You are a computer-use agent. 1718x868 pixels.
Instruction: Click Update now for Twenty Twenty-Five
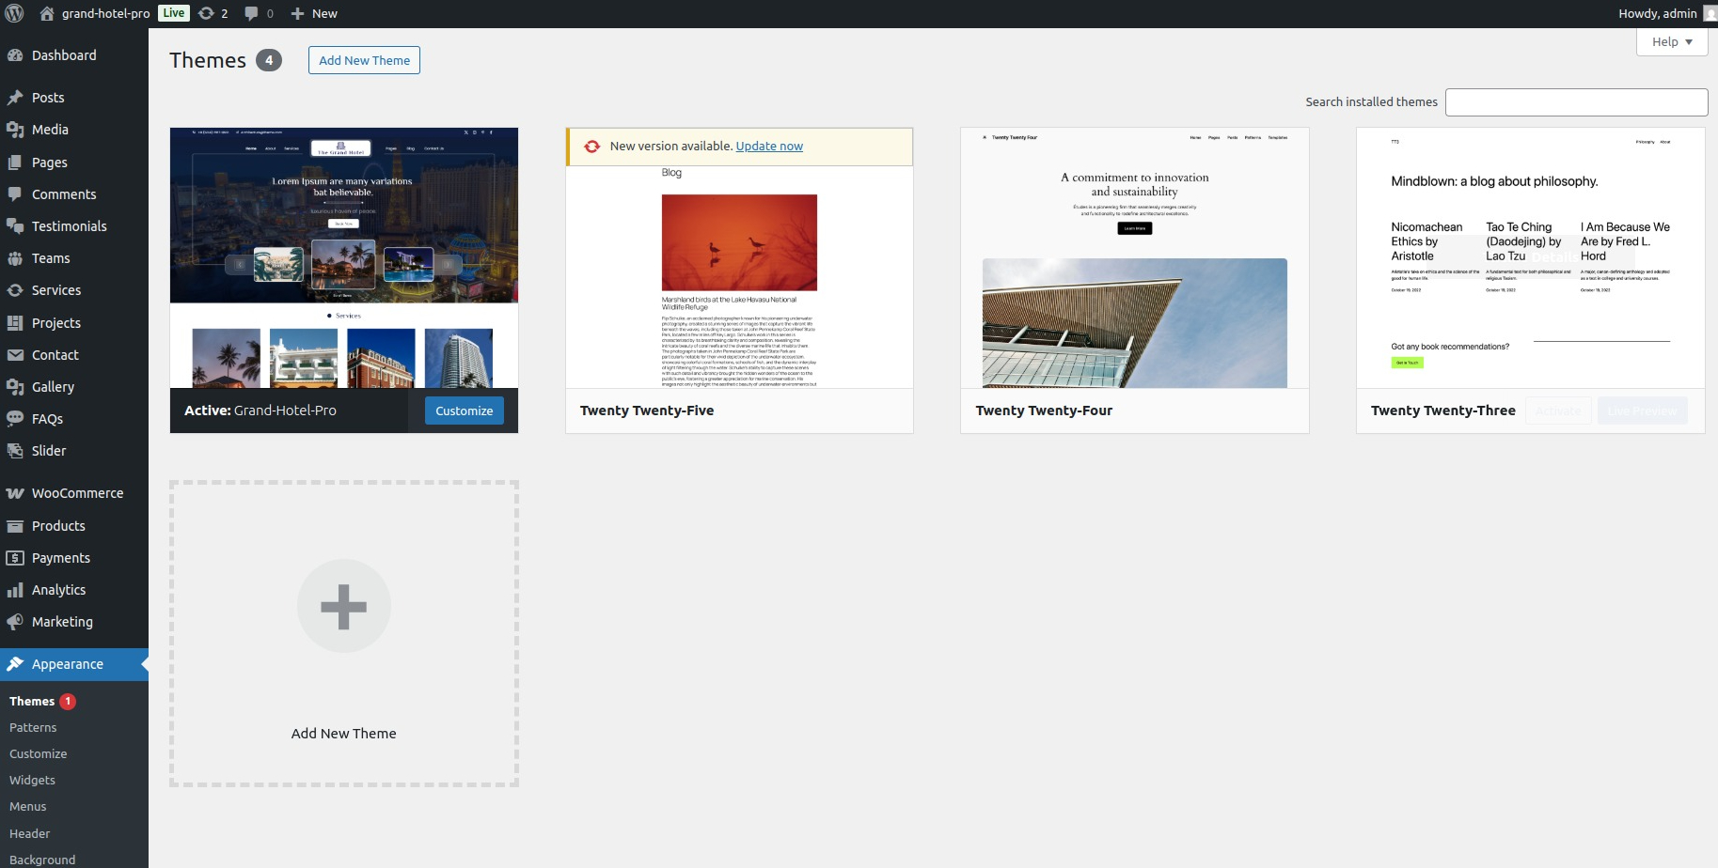coord(769,146)
